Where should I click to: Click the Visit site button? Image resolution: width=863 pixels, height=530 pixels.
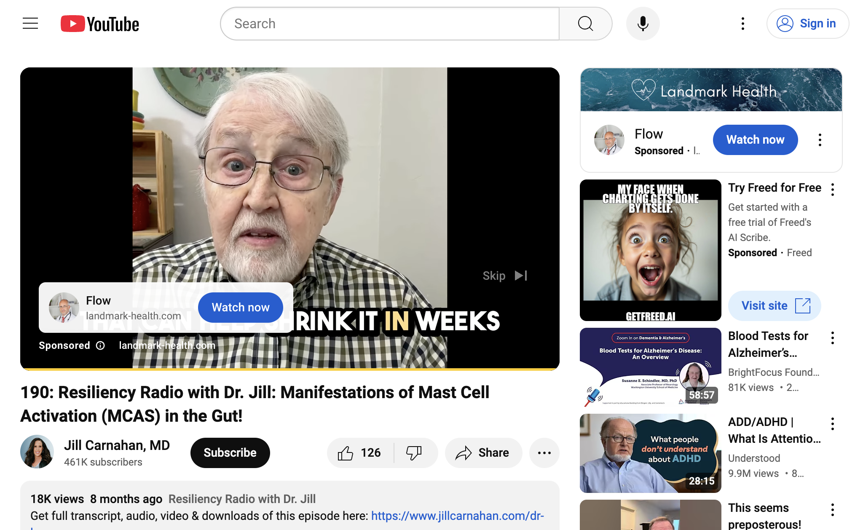pos(775,306)
